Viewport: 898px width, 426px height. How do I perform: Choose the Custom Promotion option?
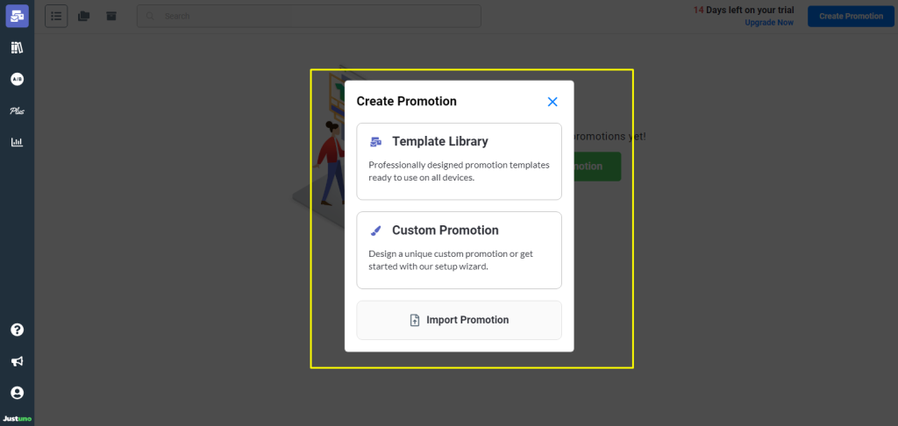click(x=459, y=250)
